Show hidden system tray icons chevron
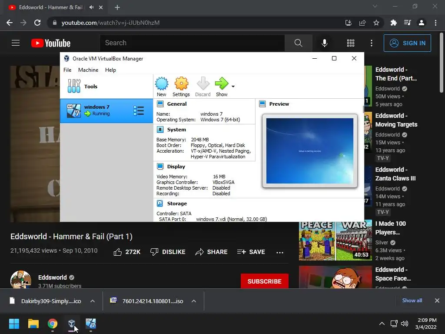The width and height of the screenshot is (445, 334). [382, 324]
